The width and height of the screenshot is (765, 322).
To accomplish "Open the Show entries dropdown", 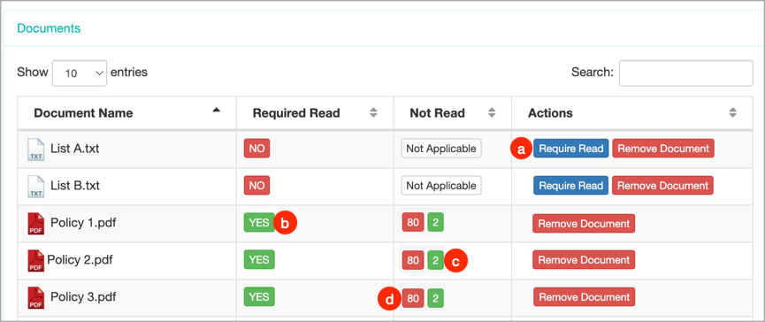I will [80, 73].
